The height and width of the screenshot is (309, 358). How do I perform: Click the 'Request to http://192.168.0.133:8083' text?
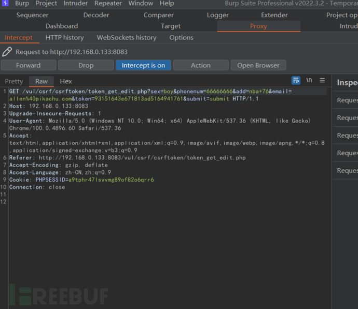(72, 52)
